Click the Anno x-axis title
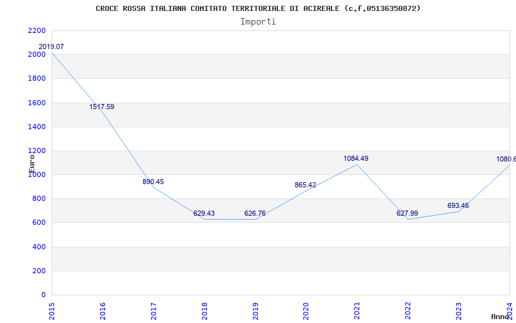This screenshot has width=516, height=323. click(x=500, y=317)
